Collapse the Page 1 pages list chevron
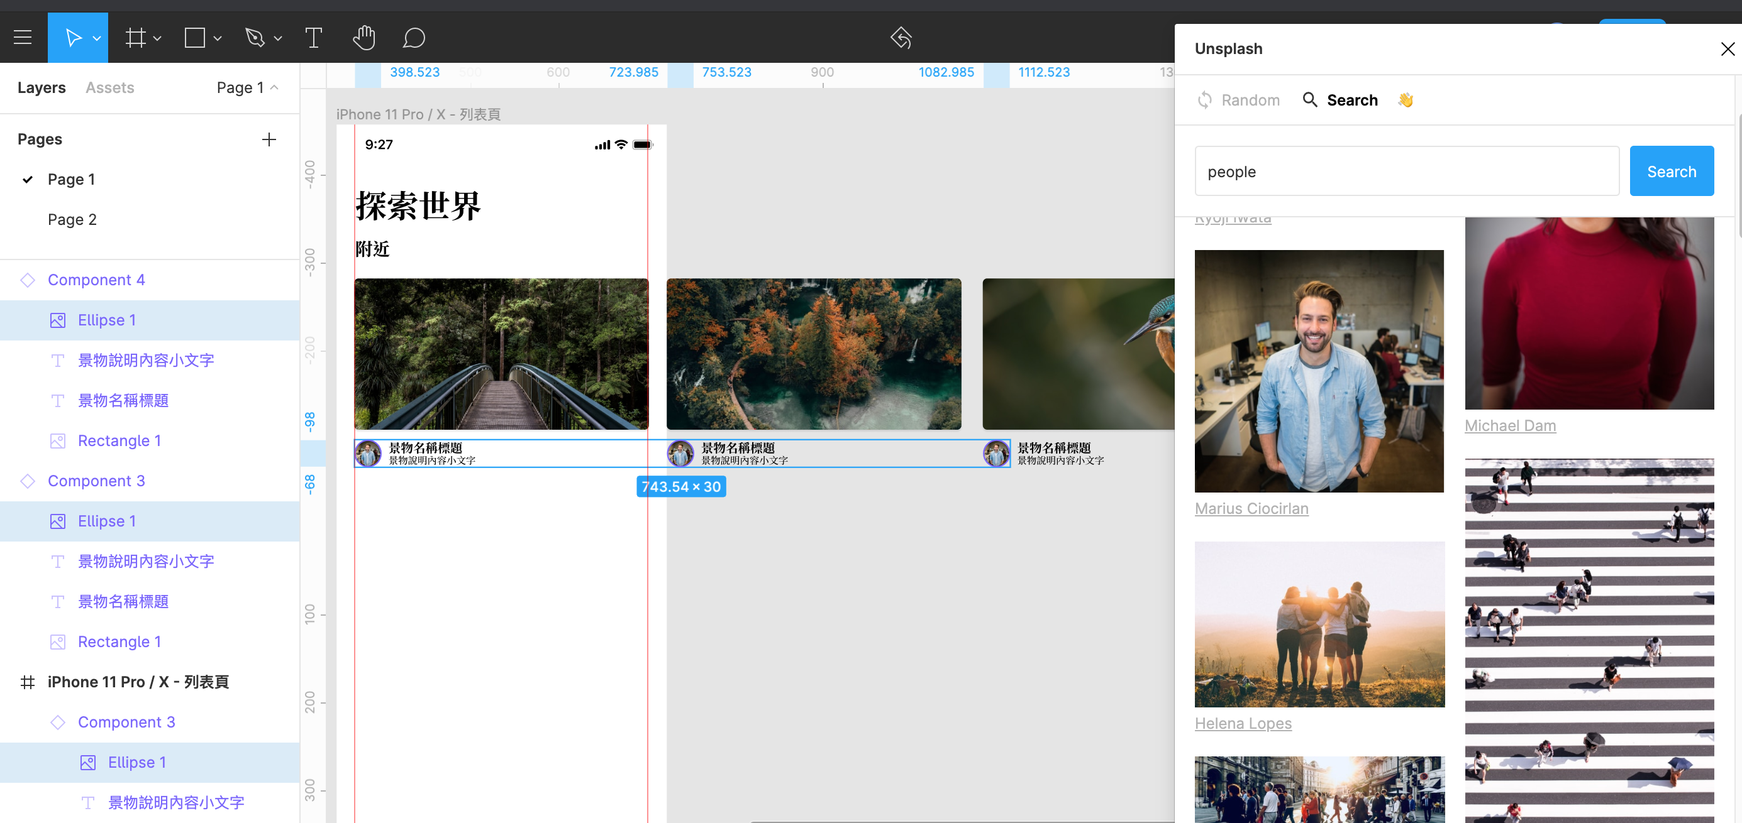The image size is (1742, 823). click(275, 87)
